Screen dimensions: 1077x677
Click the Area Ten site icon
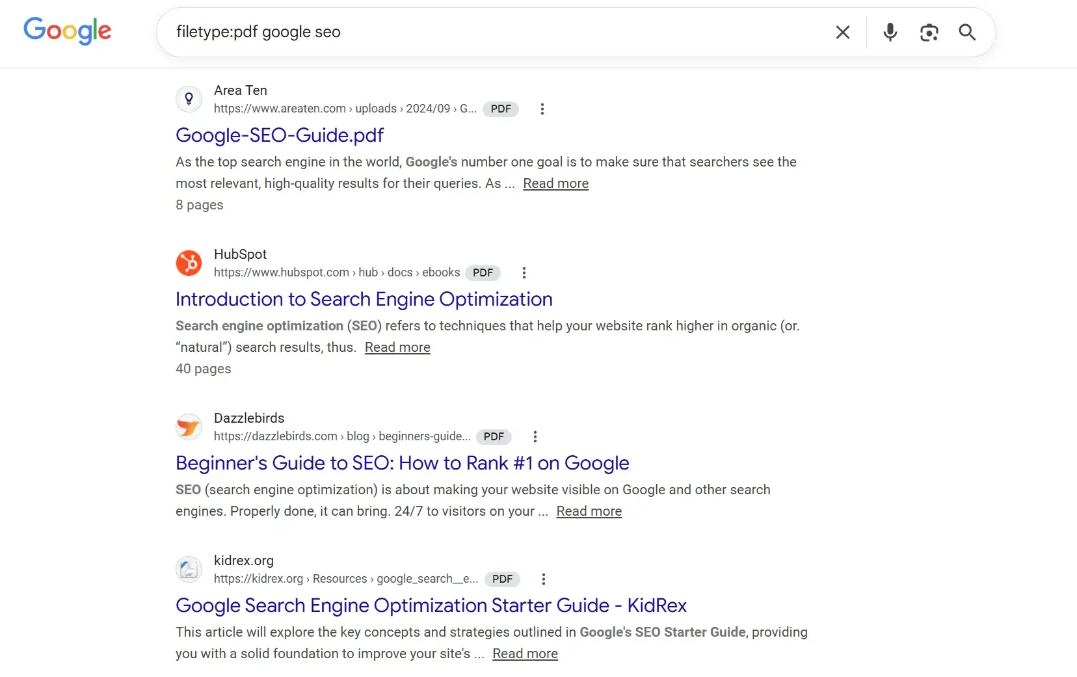click(x=189, y=99)
